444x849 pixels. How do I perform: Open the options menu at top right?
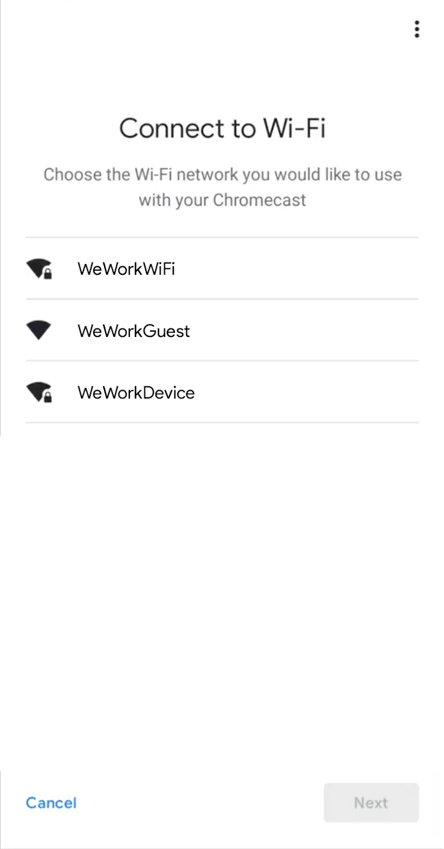417,29
